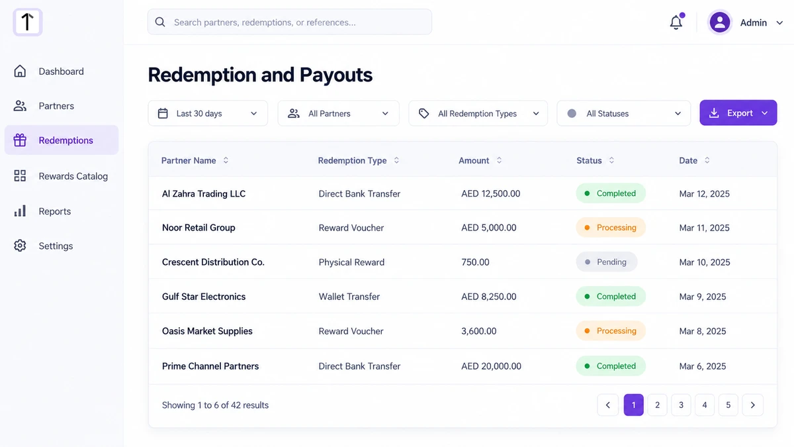Image resolution: width=794 pixels, height=447 pixels.
Task: Open the All Redemption Types dropdown
Action: coord(478,113)
